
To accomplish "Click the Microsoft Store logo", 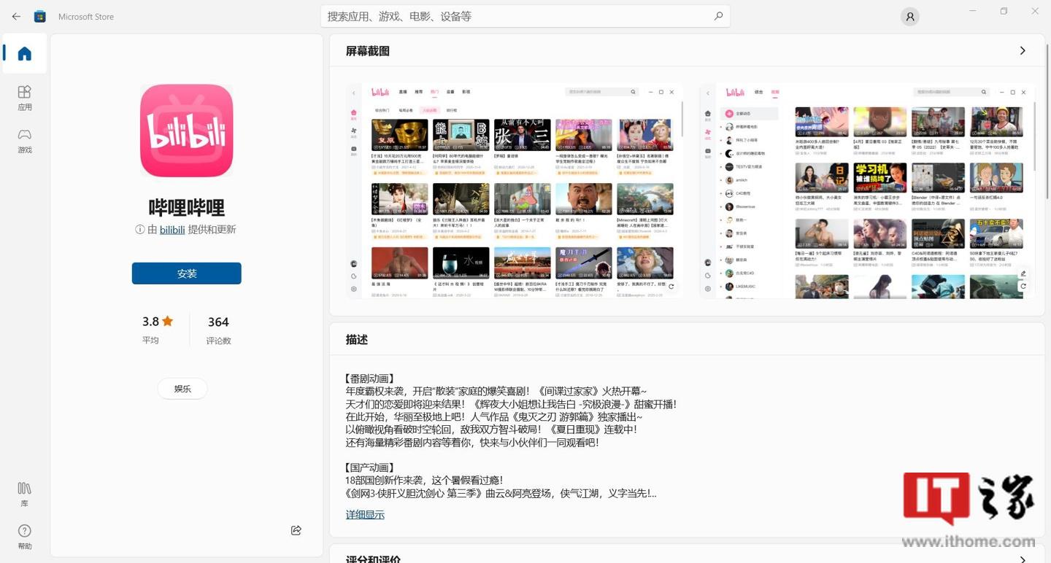I will (x=40, y=16).
